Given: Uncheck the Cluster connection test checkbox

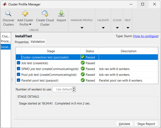Looking at the screenshot, I should pos(18,57).
